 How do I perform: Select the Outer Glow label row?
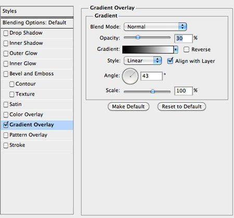coord(37,53)
